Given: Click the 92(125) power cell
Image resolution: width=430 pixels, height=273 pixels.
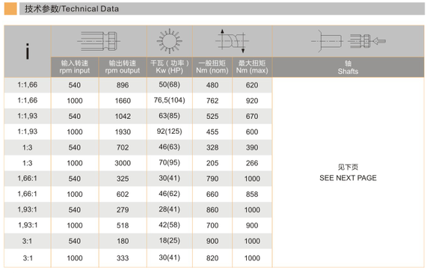Looking at the screenshot, I should pyautogui.click(x=170, y=132).
